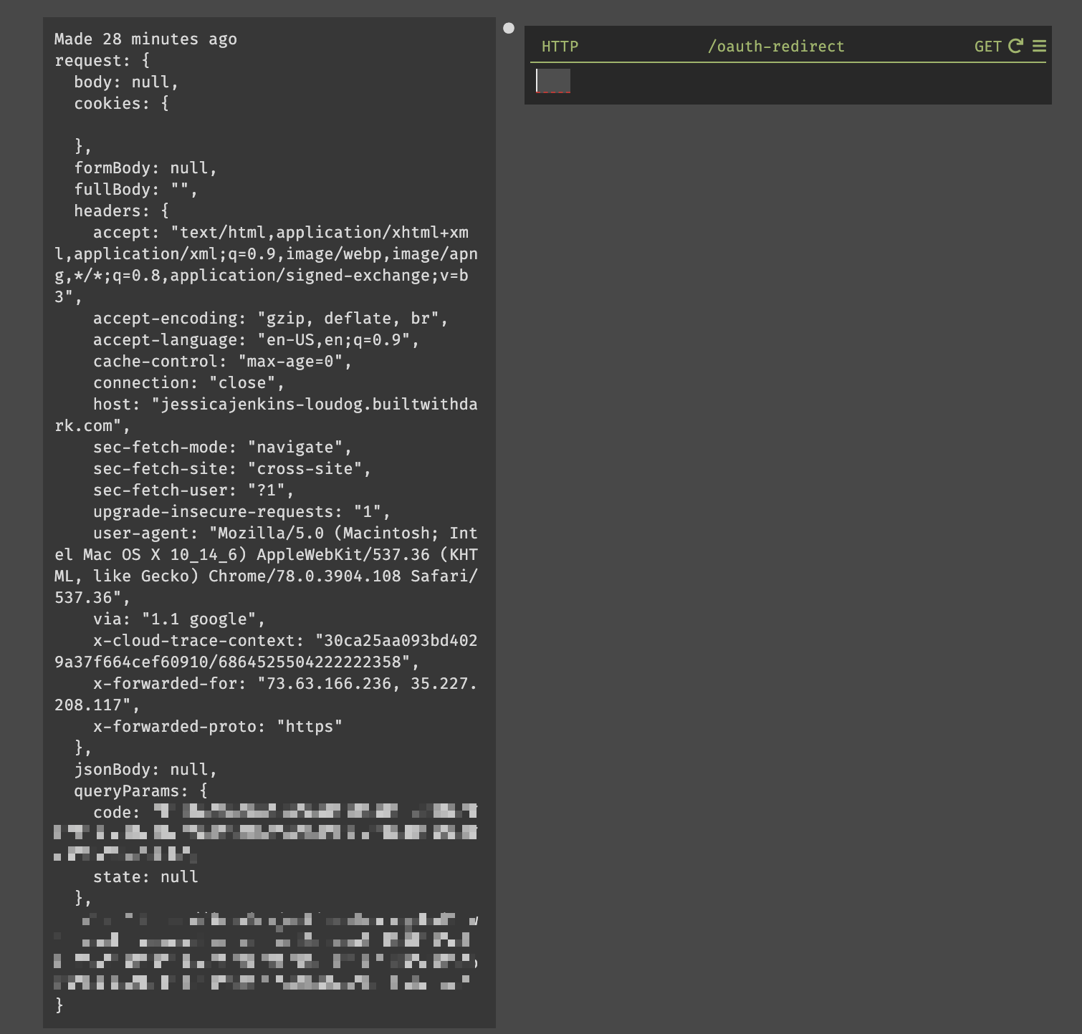Click the x-forwarded-proto header line
This screenshot has height=1034, width=1082.
coord(218,727)
